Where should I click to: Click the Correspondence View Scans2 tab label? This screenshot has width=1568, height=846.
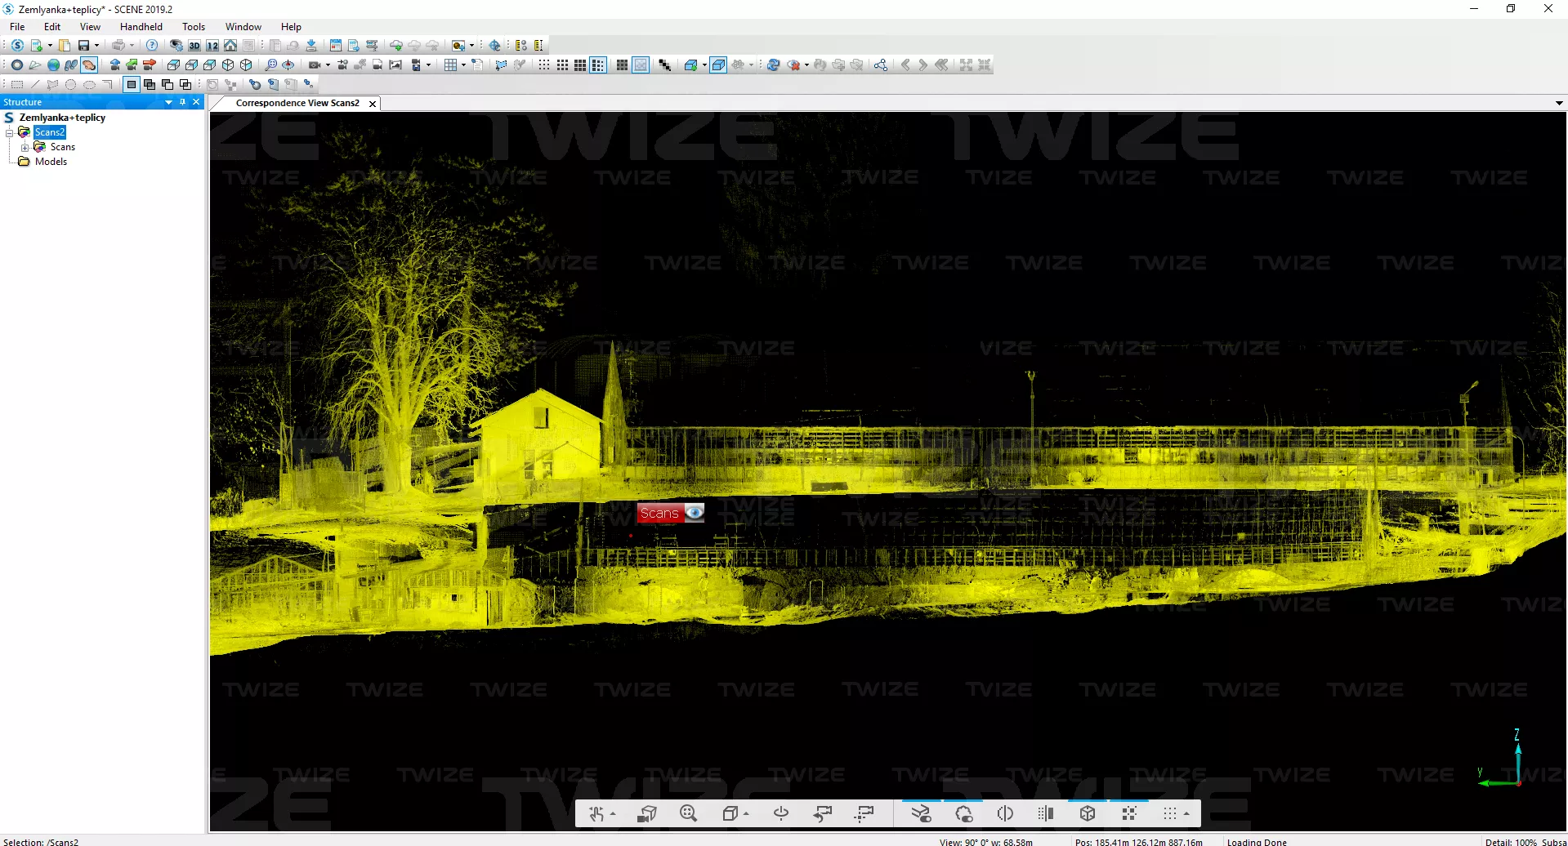click(297, 104)
